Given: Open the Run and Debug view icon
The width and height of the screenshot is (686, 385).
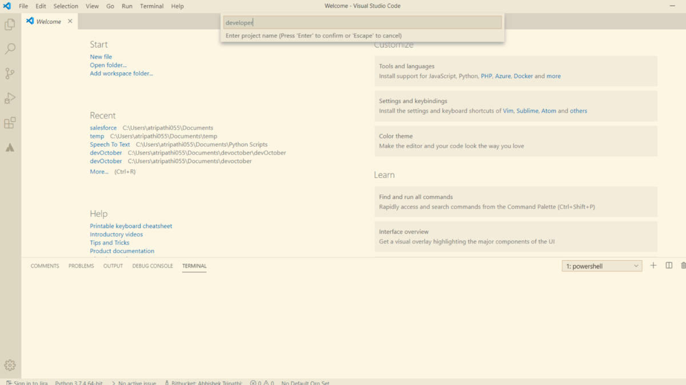Looking at the screenshot, I should point(10,98).
